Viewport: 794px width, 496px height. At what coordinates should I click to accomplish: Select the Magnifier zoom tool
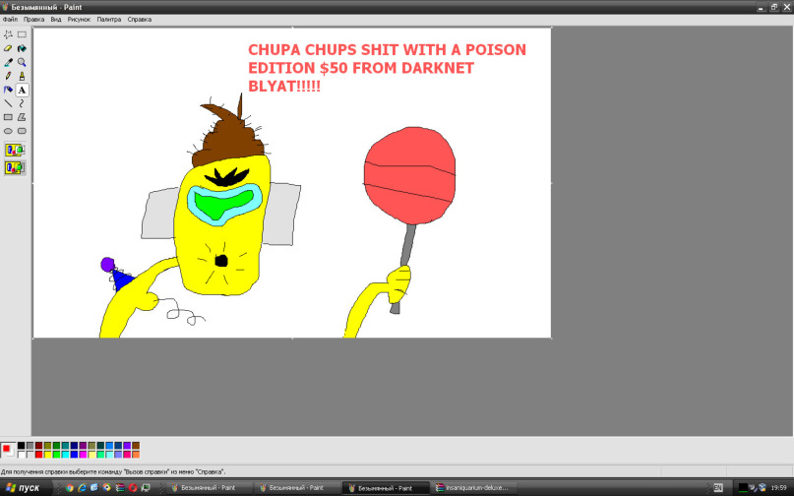pyautogui.click(x=22, y=62)
